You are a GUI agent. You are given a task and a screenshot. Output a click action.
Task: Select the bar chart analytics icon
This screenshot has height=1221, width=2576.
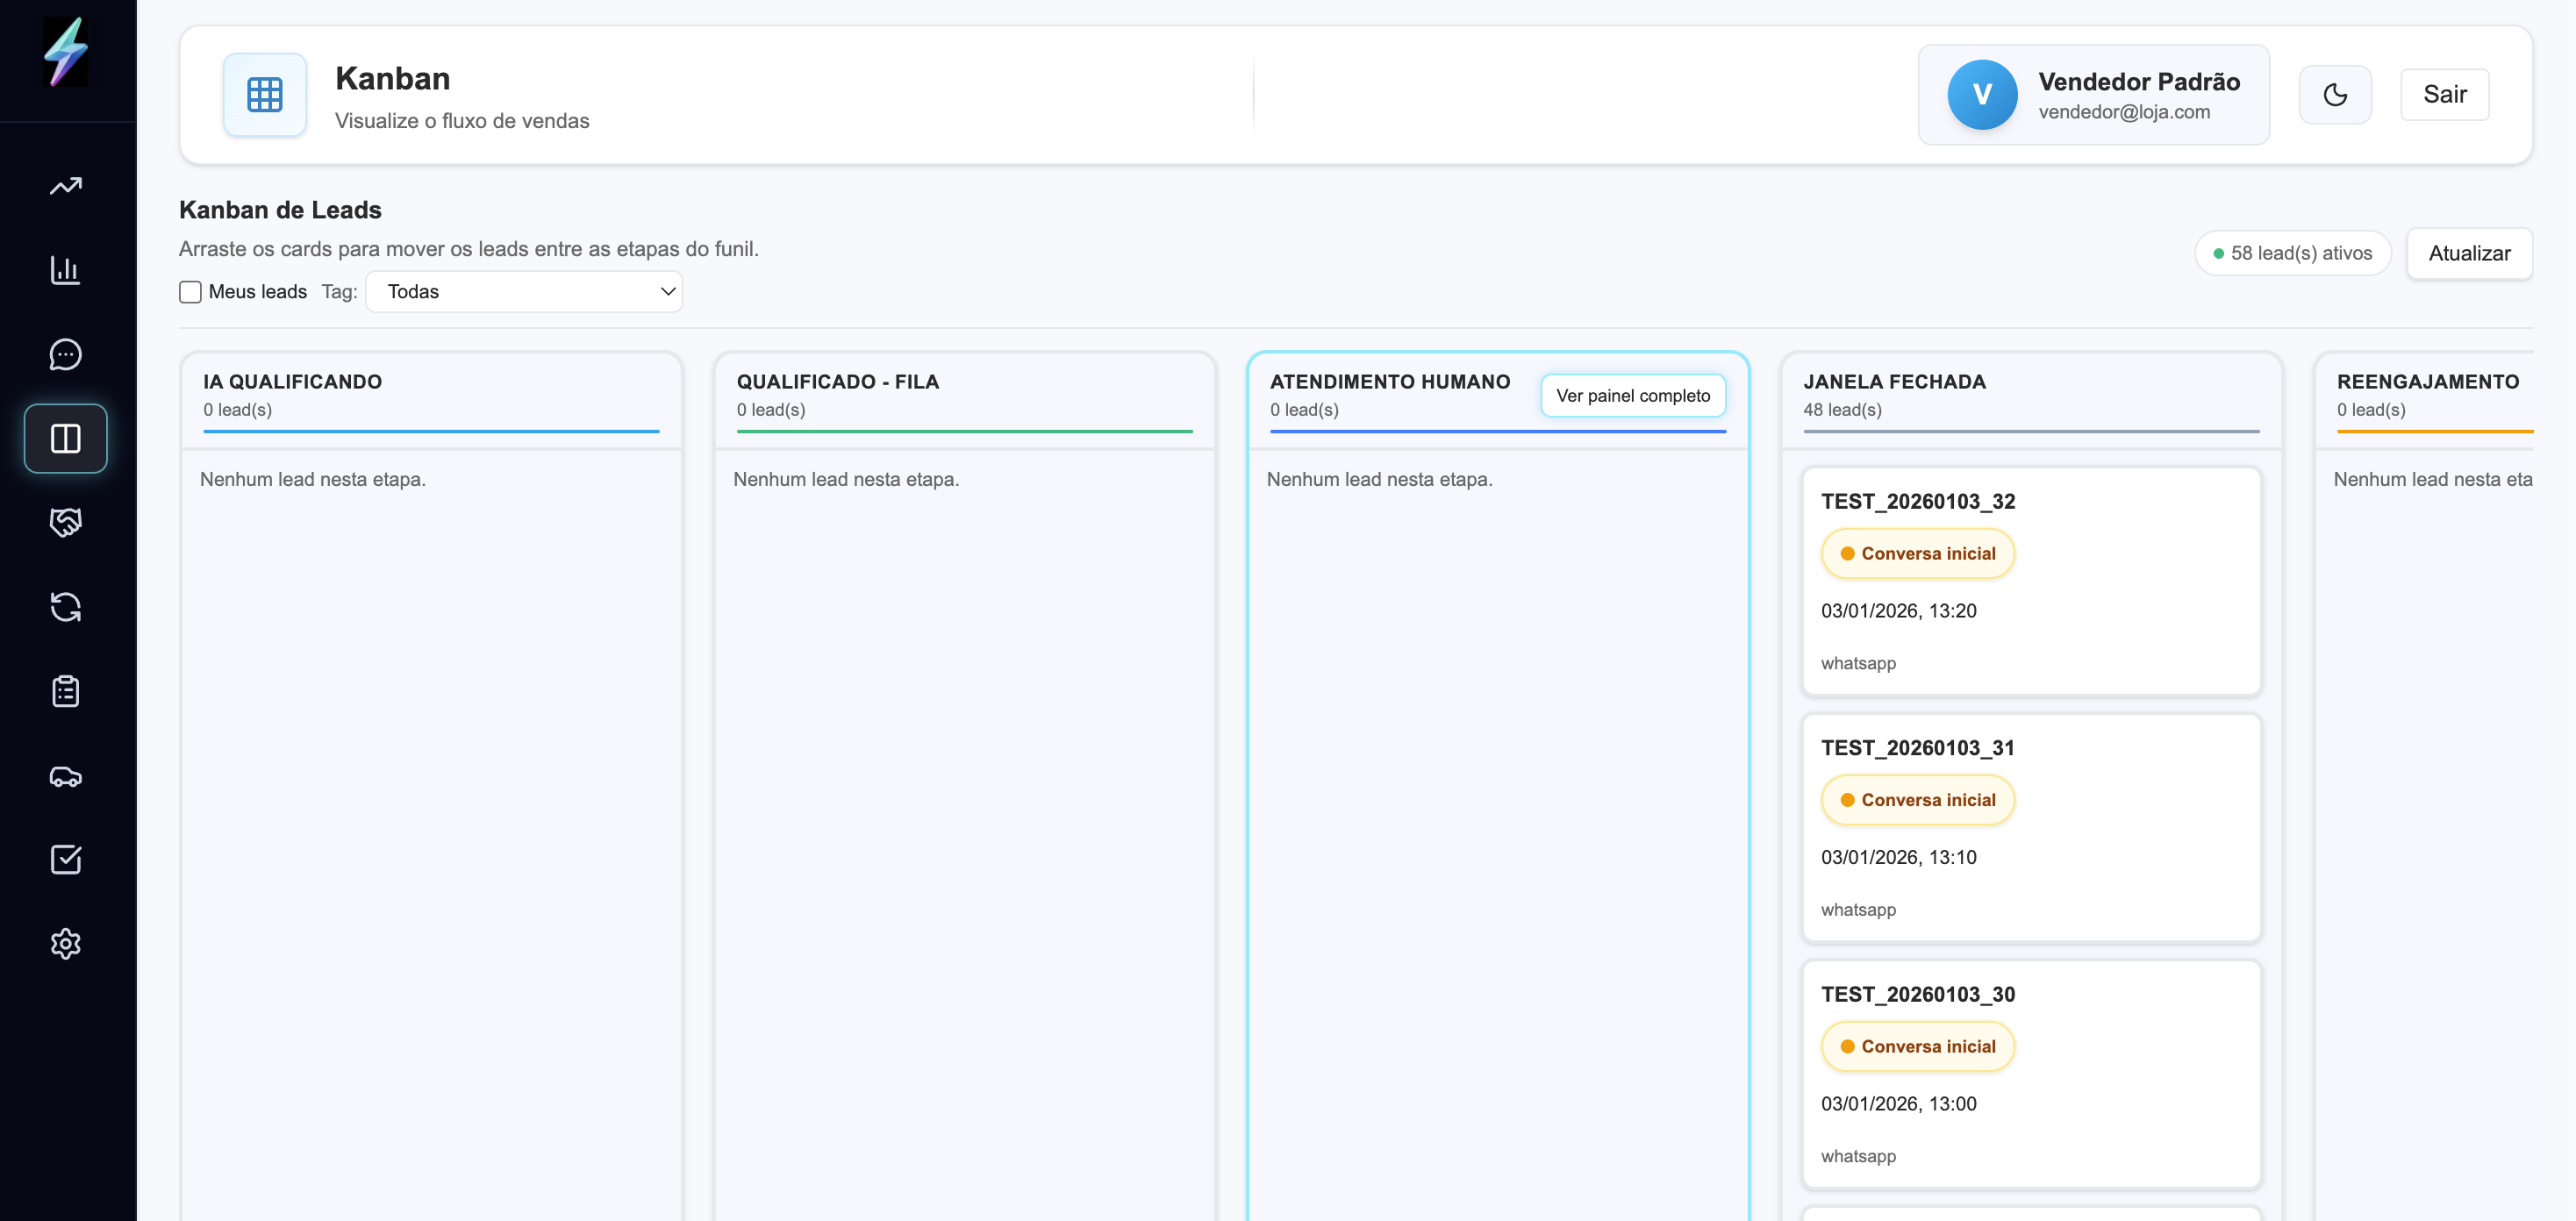tap(65, 270)
